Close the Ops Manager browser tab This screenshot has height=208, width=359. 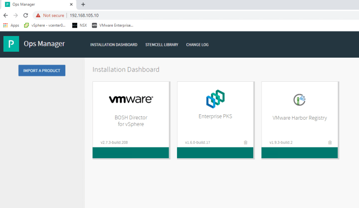(x=71, y=4)
